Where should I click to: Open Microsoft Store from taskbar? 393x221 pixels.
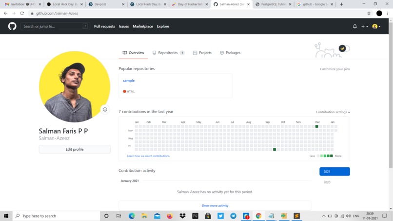(208, 216)
